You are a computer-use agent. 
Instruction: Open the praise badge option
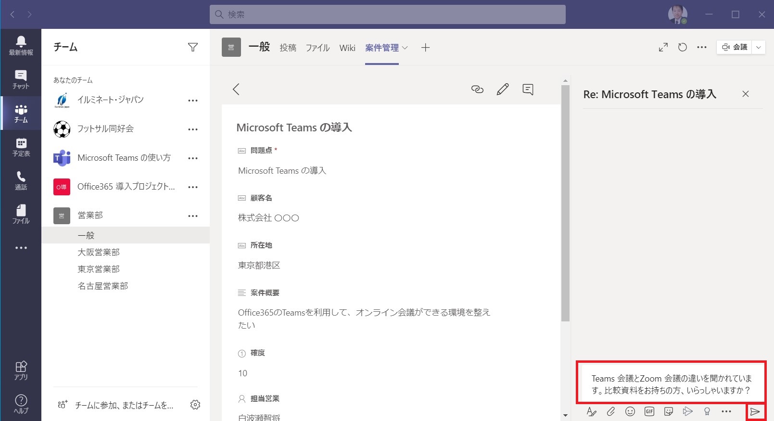pyautogui.click(x=707, y=411)
